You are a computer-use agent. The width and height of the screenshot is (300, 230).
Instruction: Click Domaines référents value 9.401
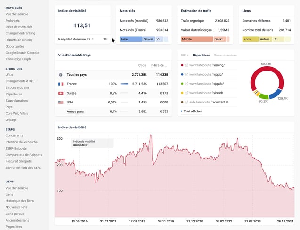coord(286,21)
